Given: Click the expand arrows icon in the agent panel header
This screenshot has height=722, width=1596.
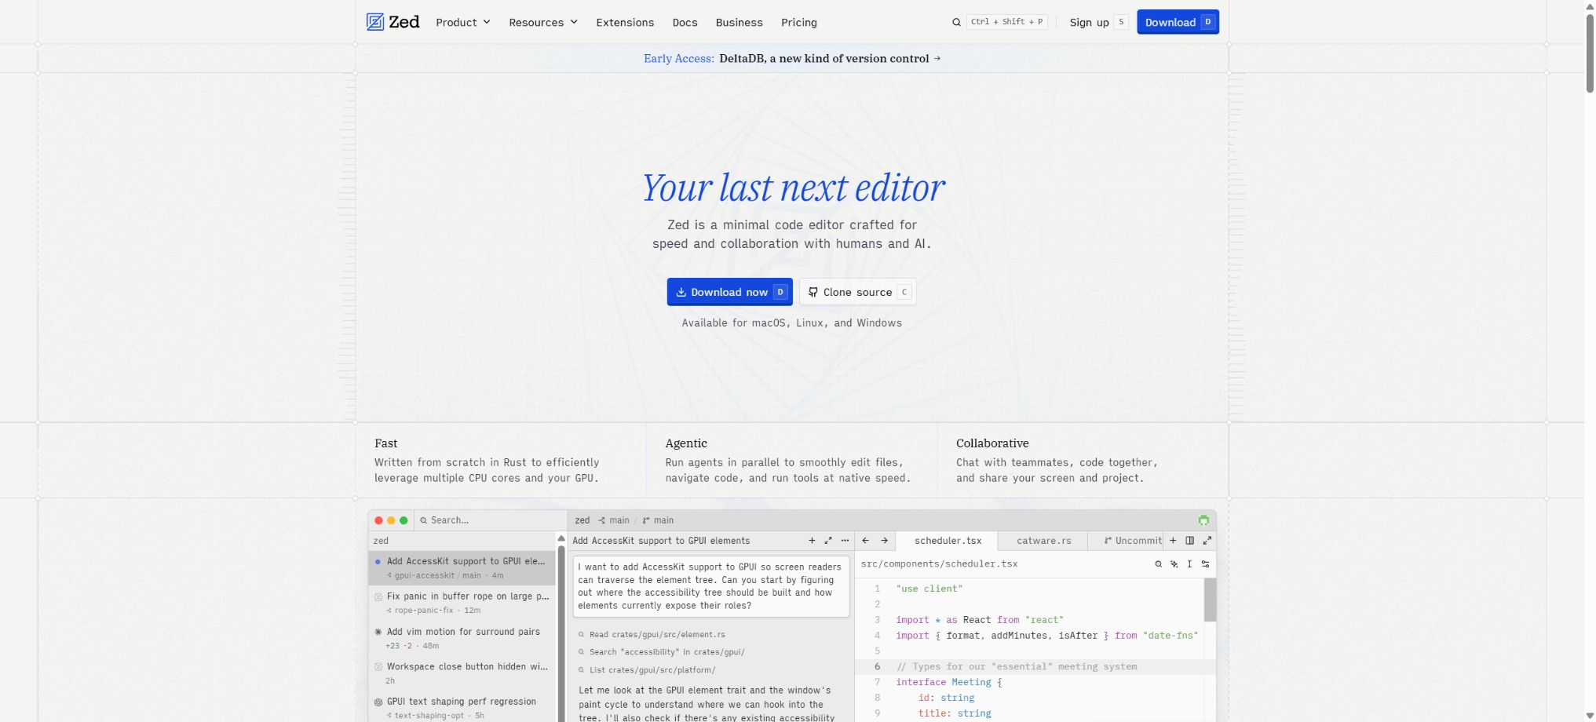Looking at the screenshot, I should 828,541.
